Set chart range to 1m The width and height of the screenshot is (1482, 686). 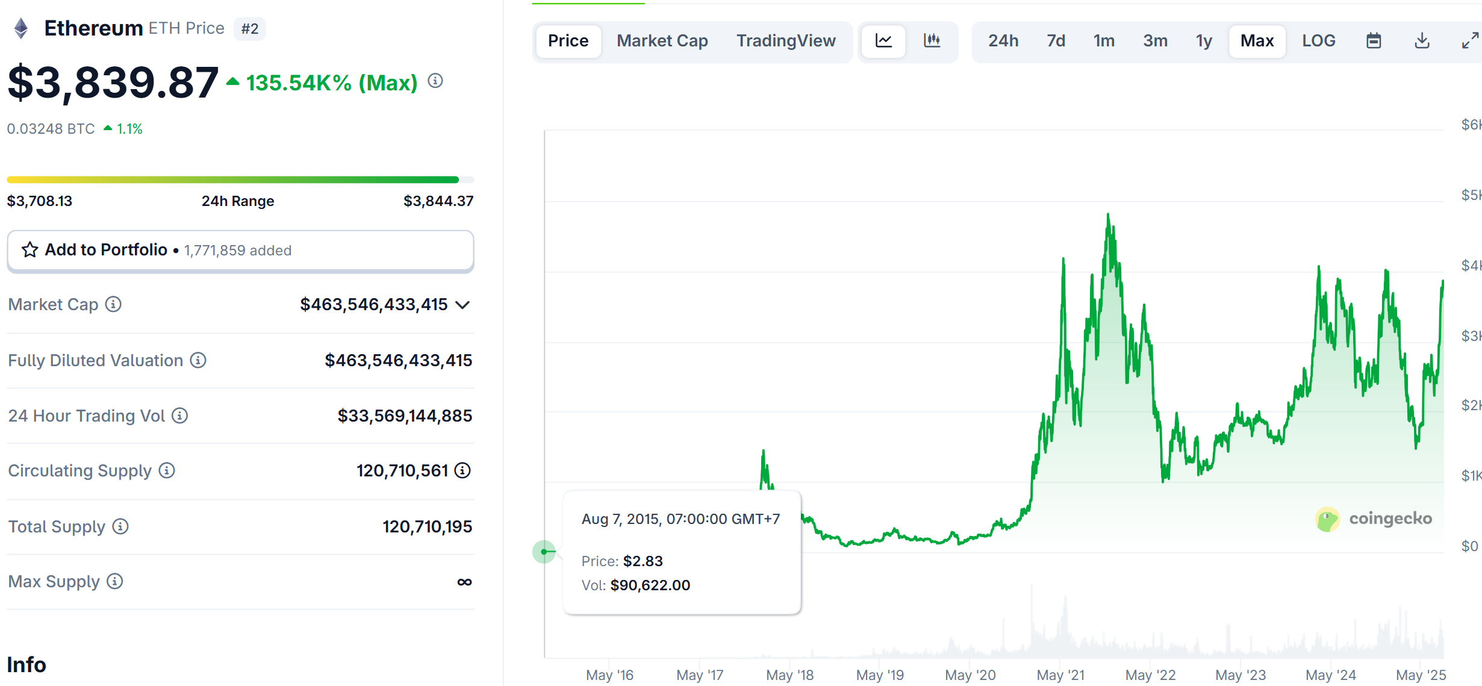[1104, 41]
